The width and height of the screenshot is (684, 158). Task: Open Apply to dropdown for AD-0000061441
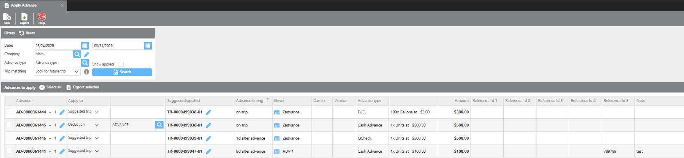84,151
